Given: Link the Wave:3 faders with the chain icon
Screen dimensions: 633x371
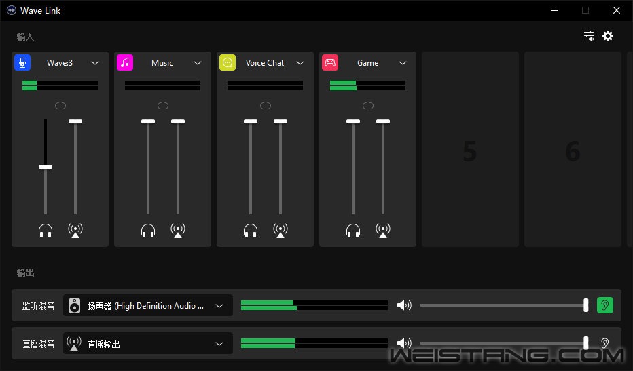Looking at the screenshot, I should [60, 106].
